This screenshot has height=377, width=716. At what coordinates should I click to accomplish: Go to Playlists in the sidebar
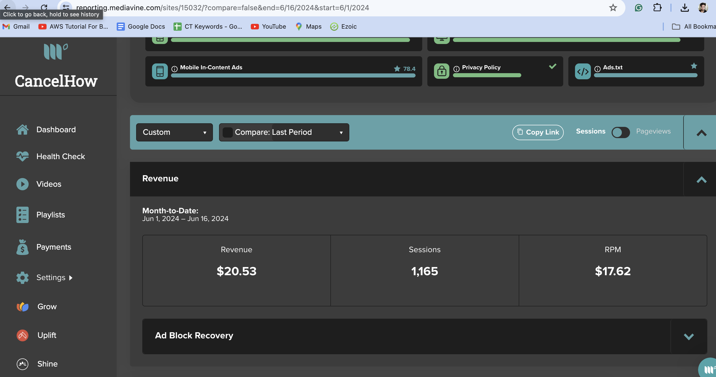tap(51, 215)
